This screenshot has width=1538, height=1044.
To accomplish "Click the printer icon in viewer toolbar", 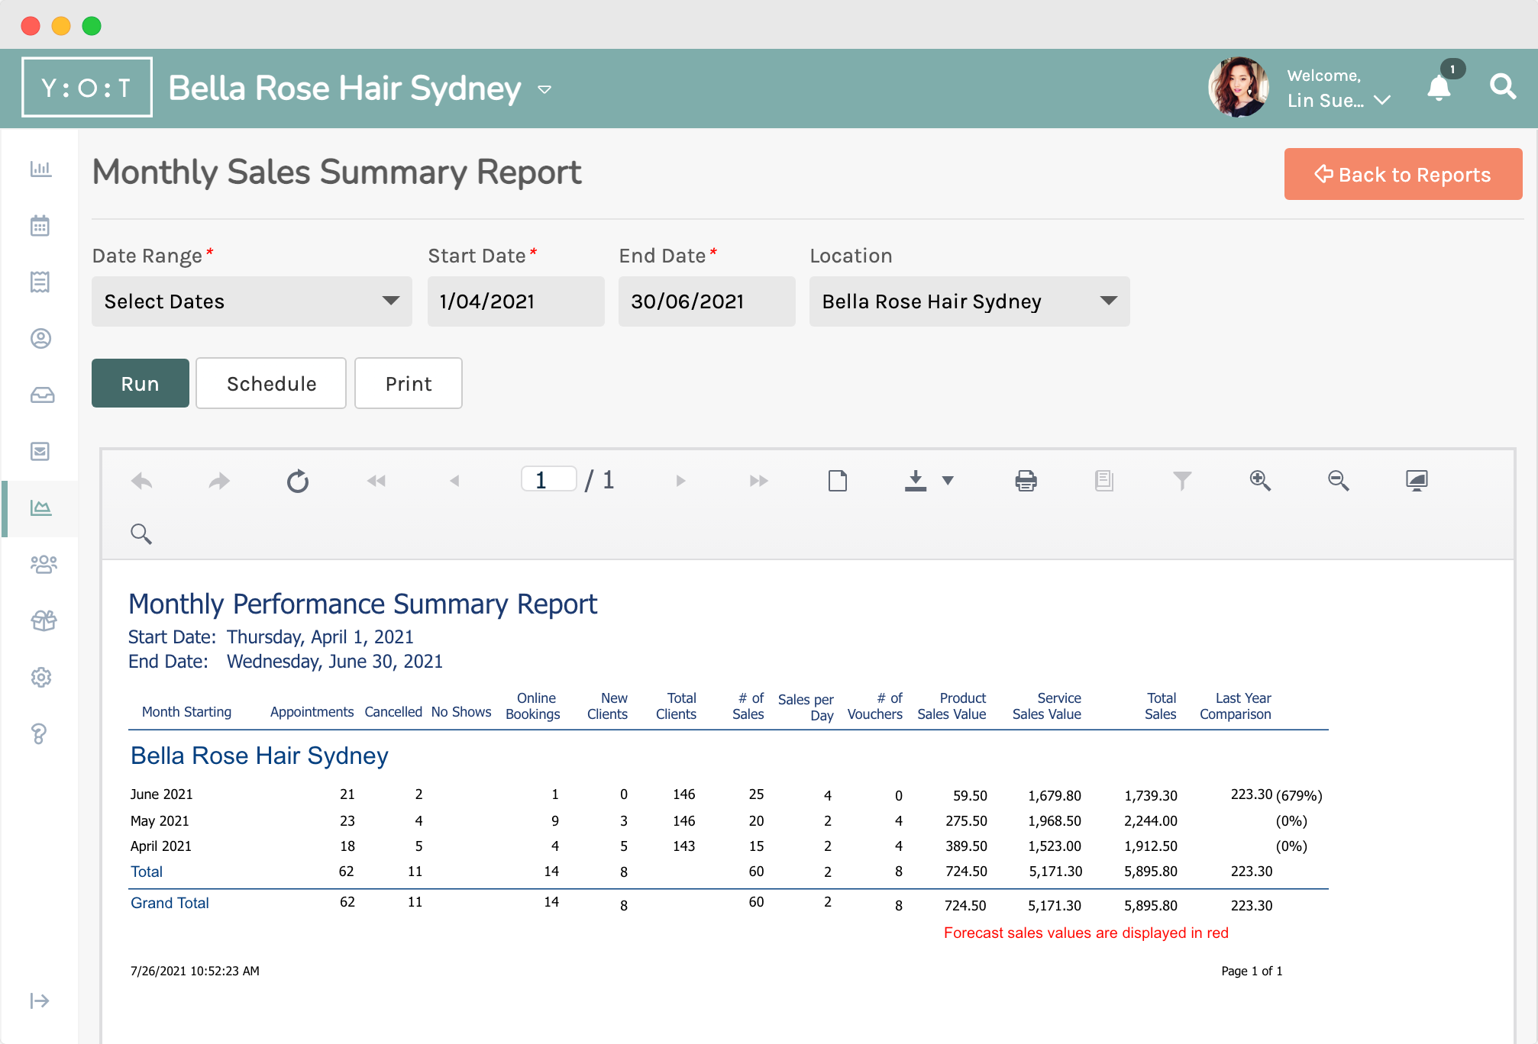I will tap(1026, 481).
